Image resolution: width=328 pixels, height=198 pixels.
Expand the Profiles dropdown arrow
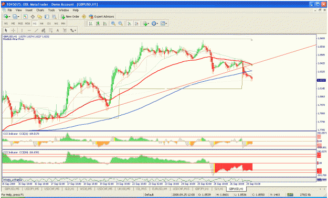coord(18,17)
